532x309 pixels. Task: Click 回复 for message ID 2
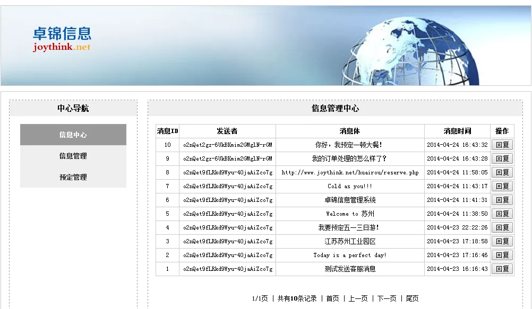point(502,255)
